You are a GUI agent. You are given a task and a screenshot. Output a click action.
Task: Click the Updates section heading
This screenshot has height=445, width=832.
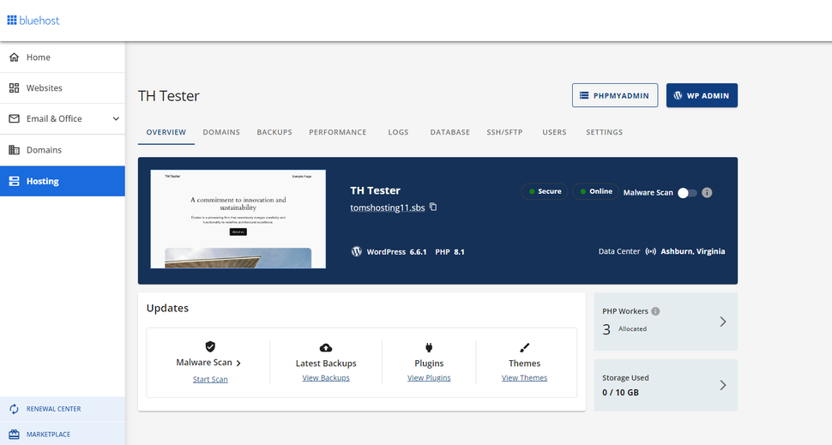click(x=167, y=308)
